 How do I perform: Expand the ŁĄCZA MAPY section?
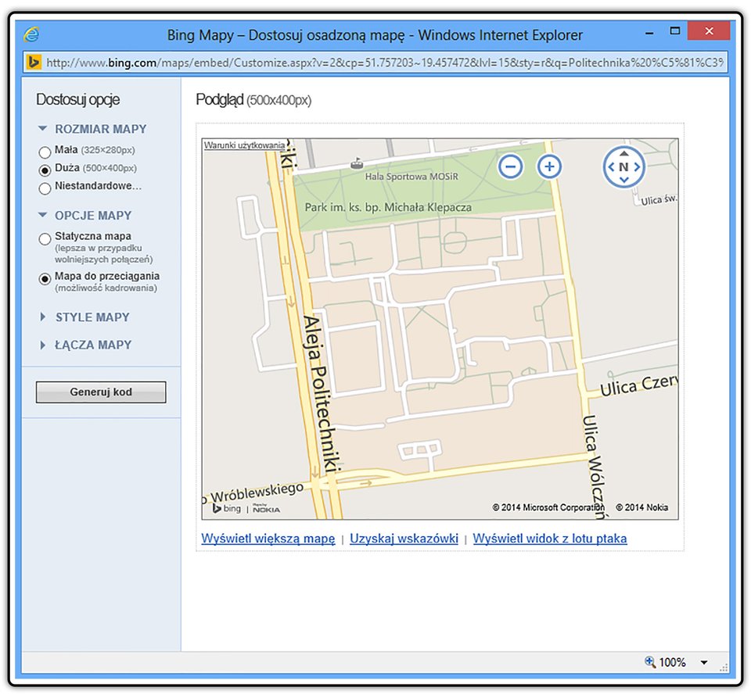42,345
